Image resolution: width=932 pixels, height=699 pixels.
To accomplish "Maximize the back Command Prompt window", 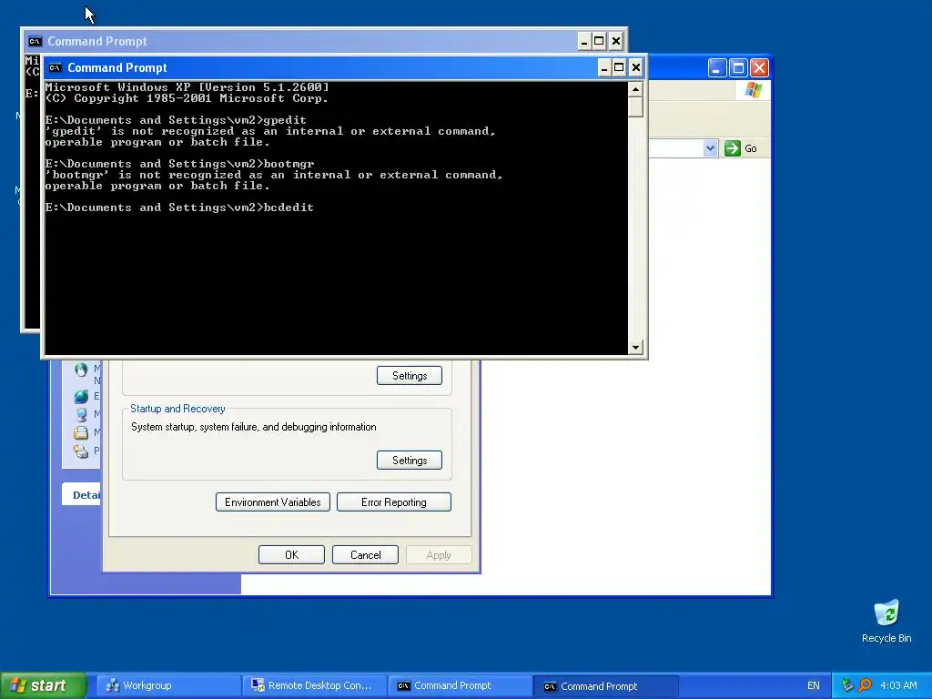I will pos(599,41).
